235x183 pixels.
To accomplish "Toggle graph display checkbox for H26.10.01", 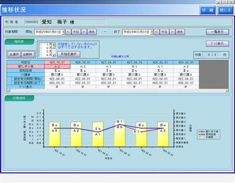I will click(x=83, y=87).
